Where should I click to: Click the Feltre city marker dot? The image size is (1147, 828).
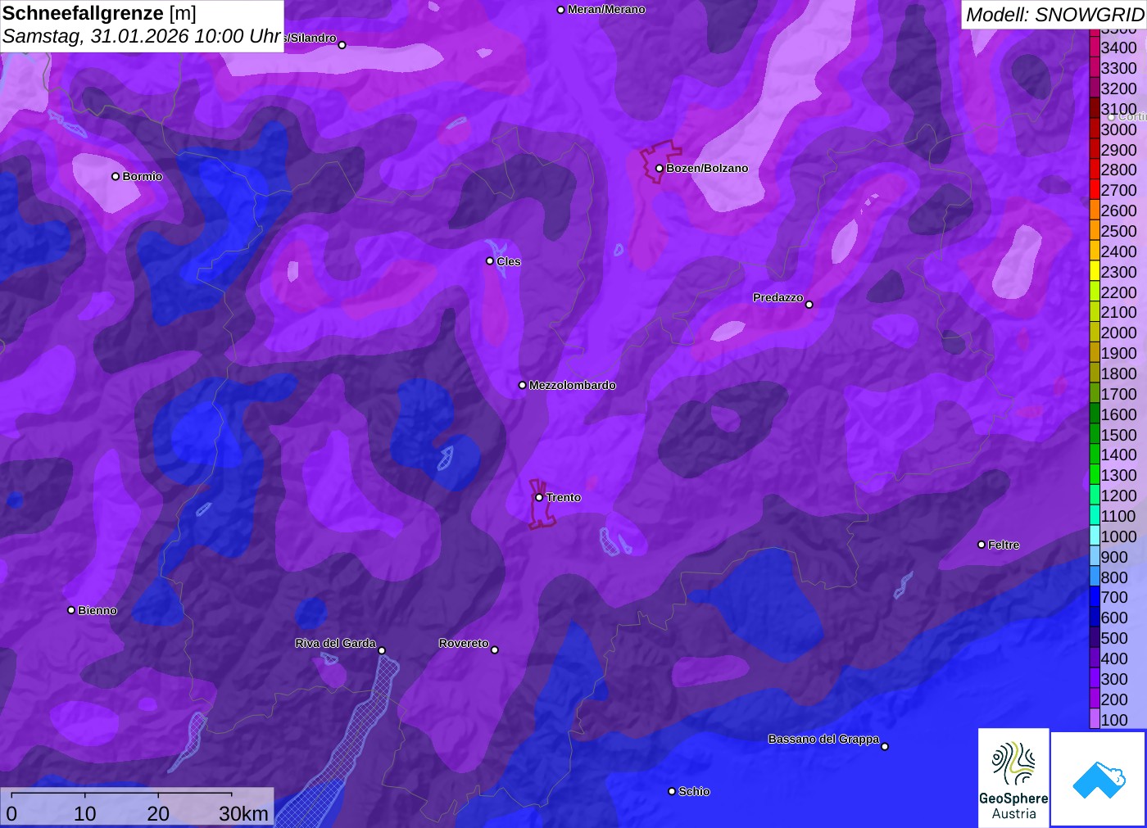(x=982, y=545)
